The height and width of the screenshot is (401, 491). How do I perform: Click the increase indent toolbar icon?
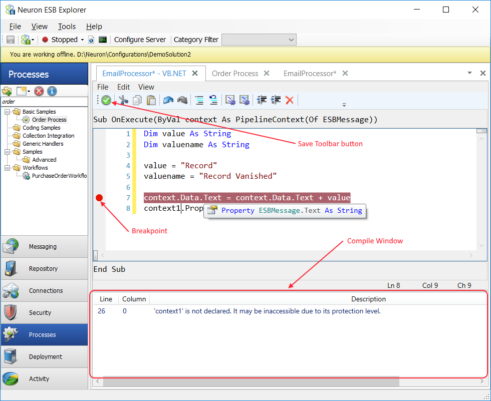click(276, 100)
